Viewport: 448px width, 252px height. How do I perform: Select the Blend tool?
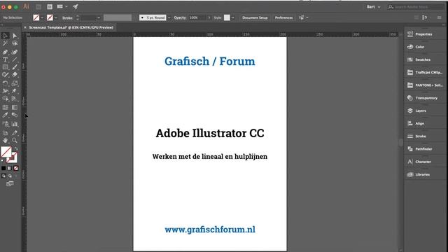point(15,115)
